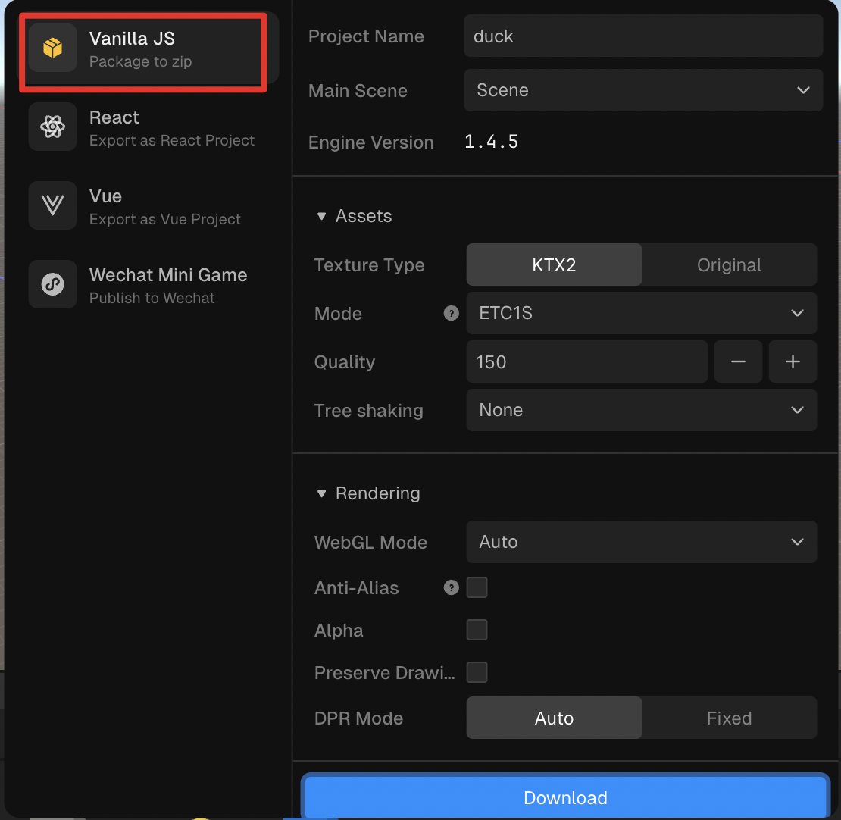
Task: Toggle the Alpha checkbox
Action: (x=477, y=630)
